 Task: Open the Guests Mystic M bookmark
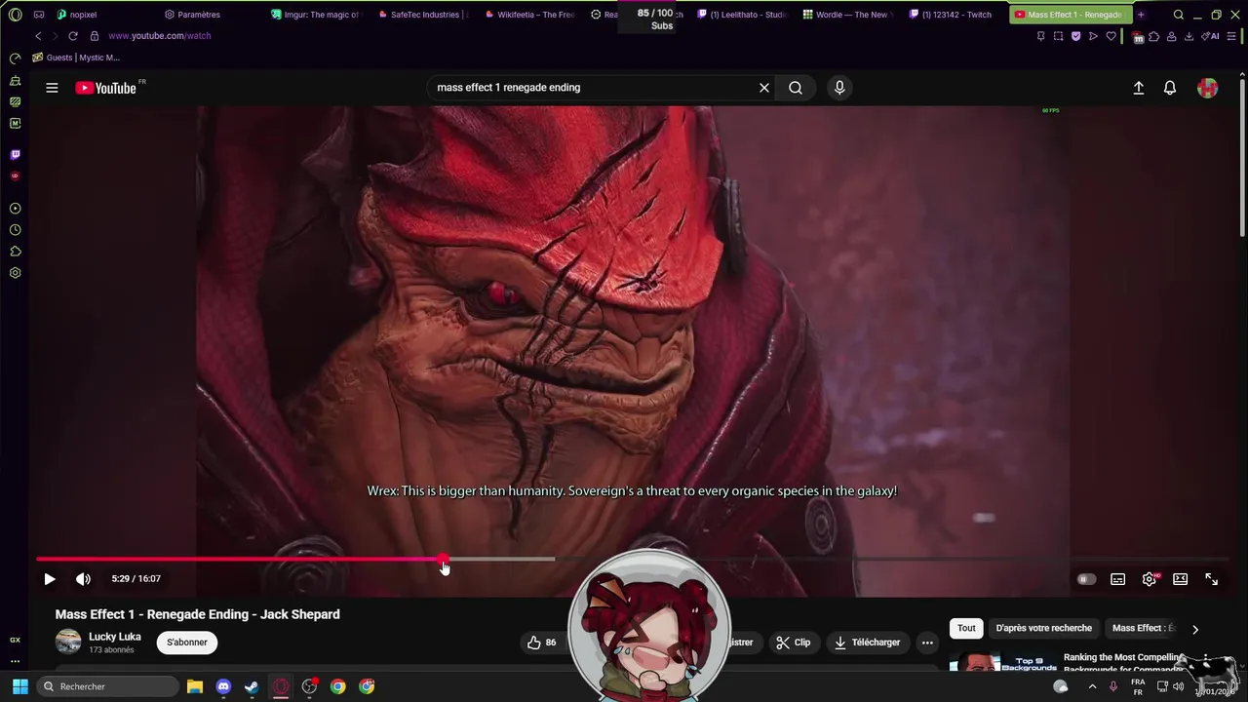pyautogui.click(x=76, y=58)
